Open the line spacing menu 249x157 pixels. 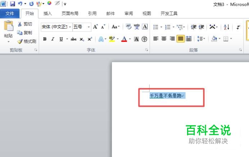click(201, 39)
